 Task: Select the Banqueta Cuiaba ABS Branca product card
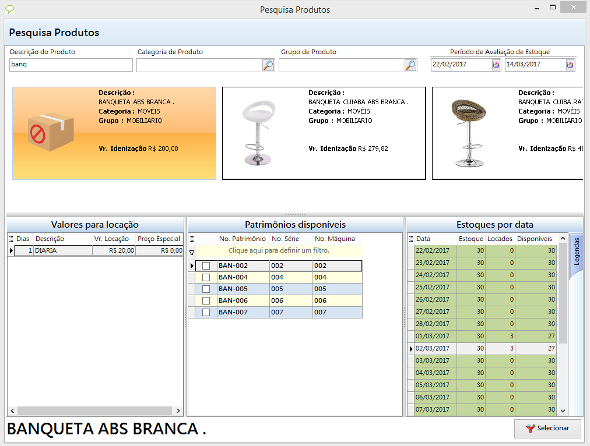coord(324,133)
